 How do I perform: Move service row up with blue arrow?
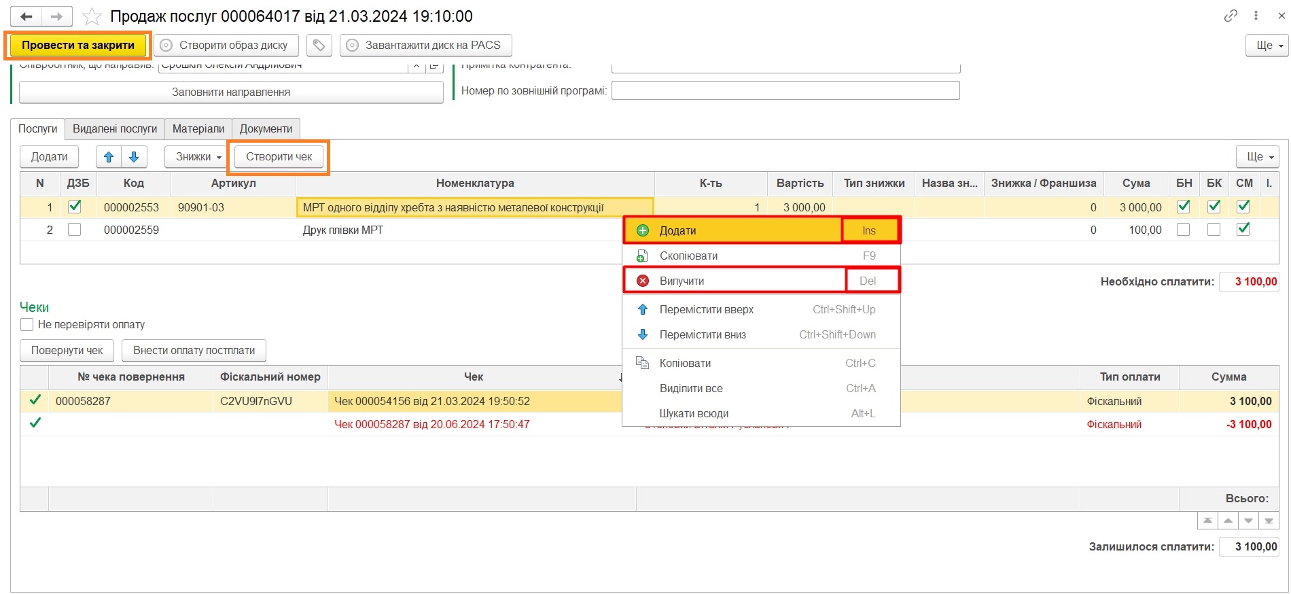[x=109, y=157]
